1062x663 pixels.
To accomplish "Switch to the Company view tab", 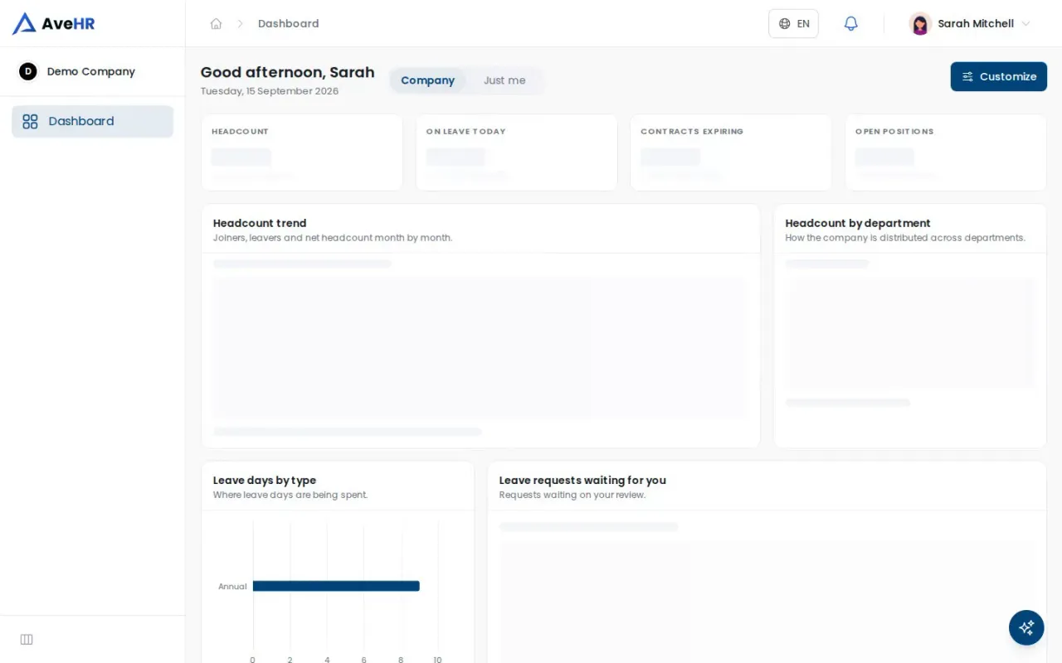I will pos(427,80).
